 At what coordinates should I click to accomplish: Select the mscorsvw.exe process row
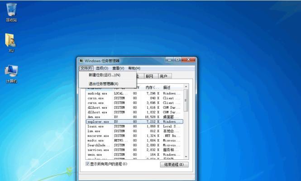coord(134,136)
